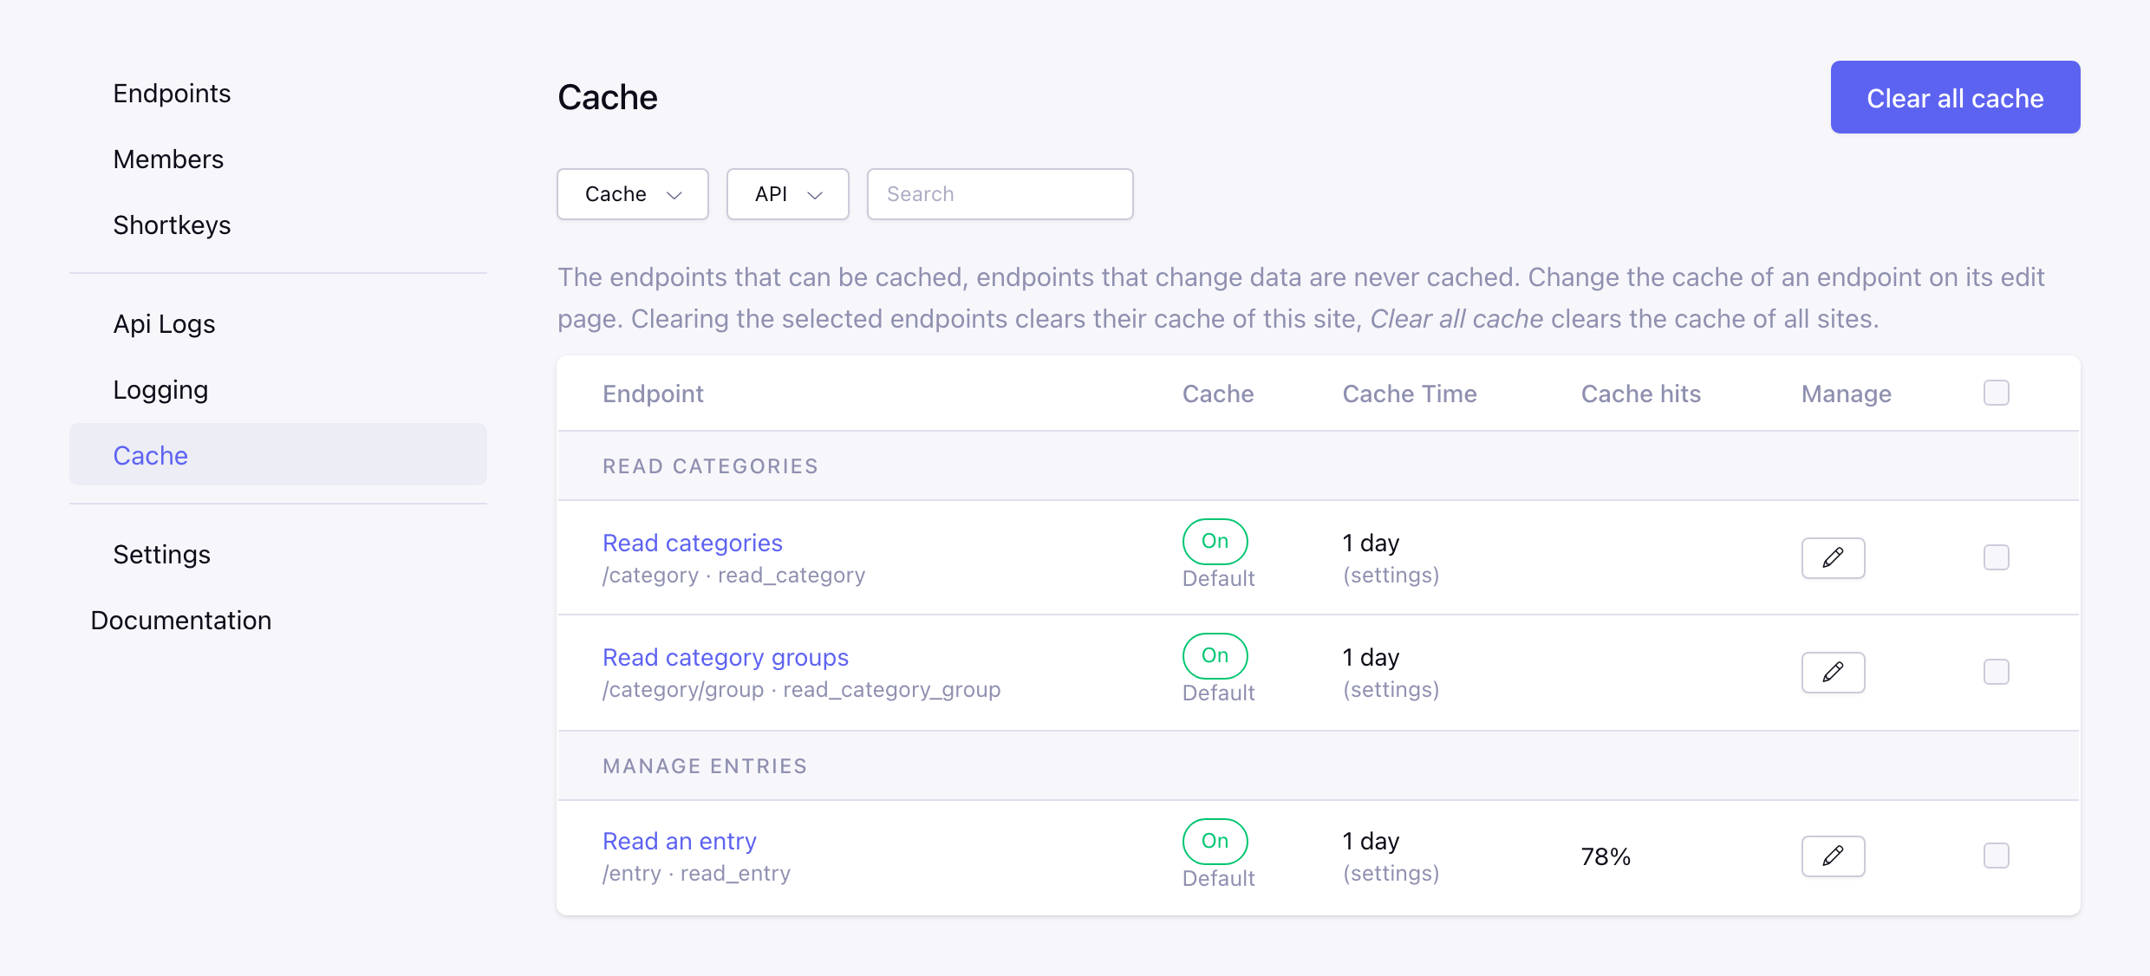Select Read category groups row checkbox

coord(1996,672)
